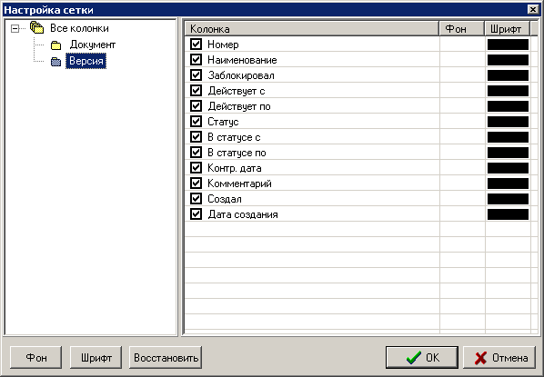Click the 'Шрифт' column header

(508, 29)
